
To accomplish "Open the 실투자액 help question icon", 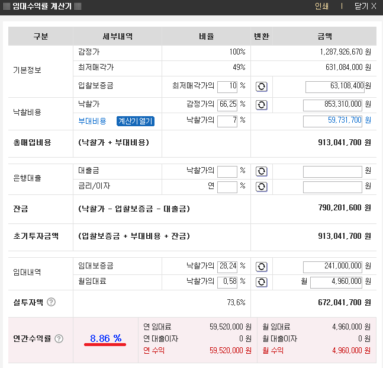I will [x=52, y=302].
